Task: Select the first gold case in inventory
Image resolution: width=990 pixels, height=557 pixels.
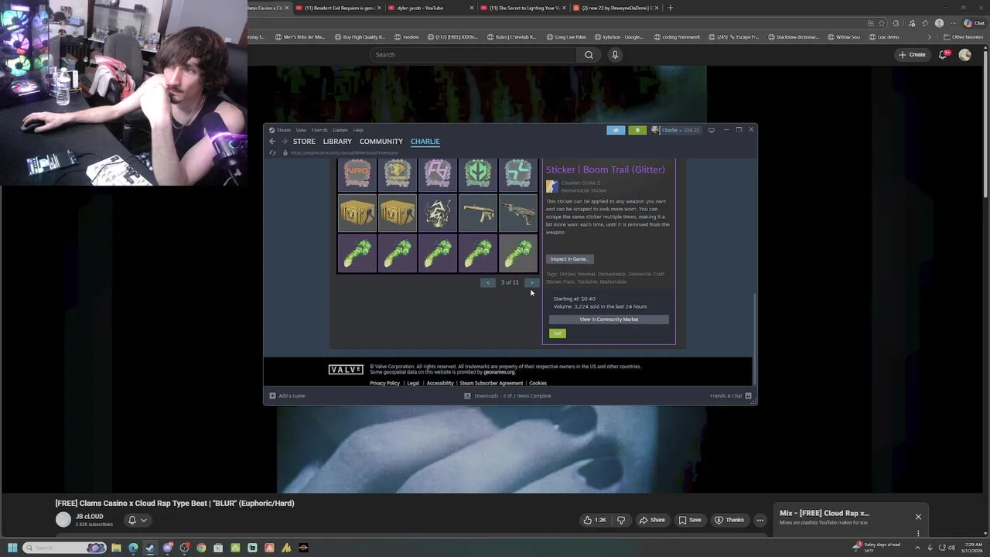Action: click(357, 214)
